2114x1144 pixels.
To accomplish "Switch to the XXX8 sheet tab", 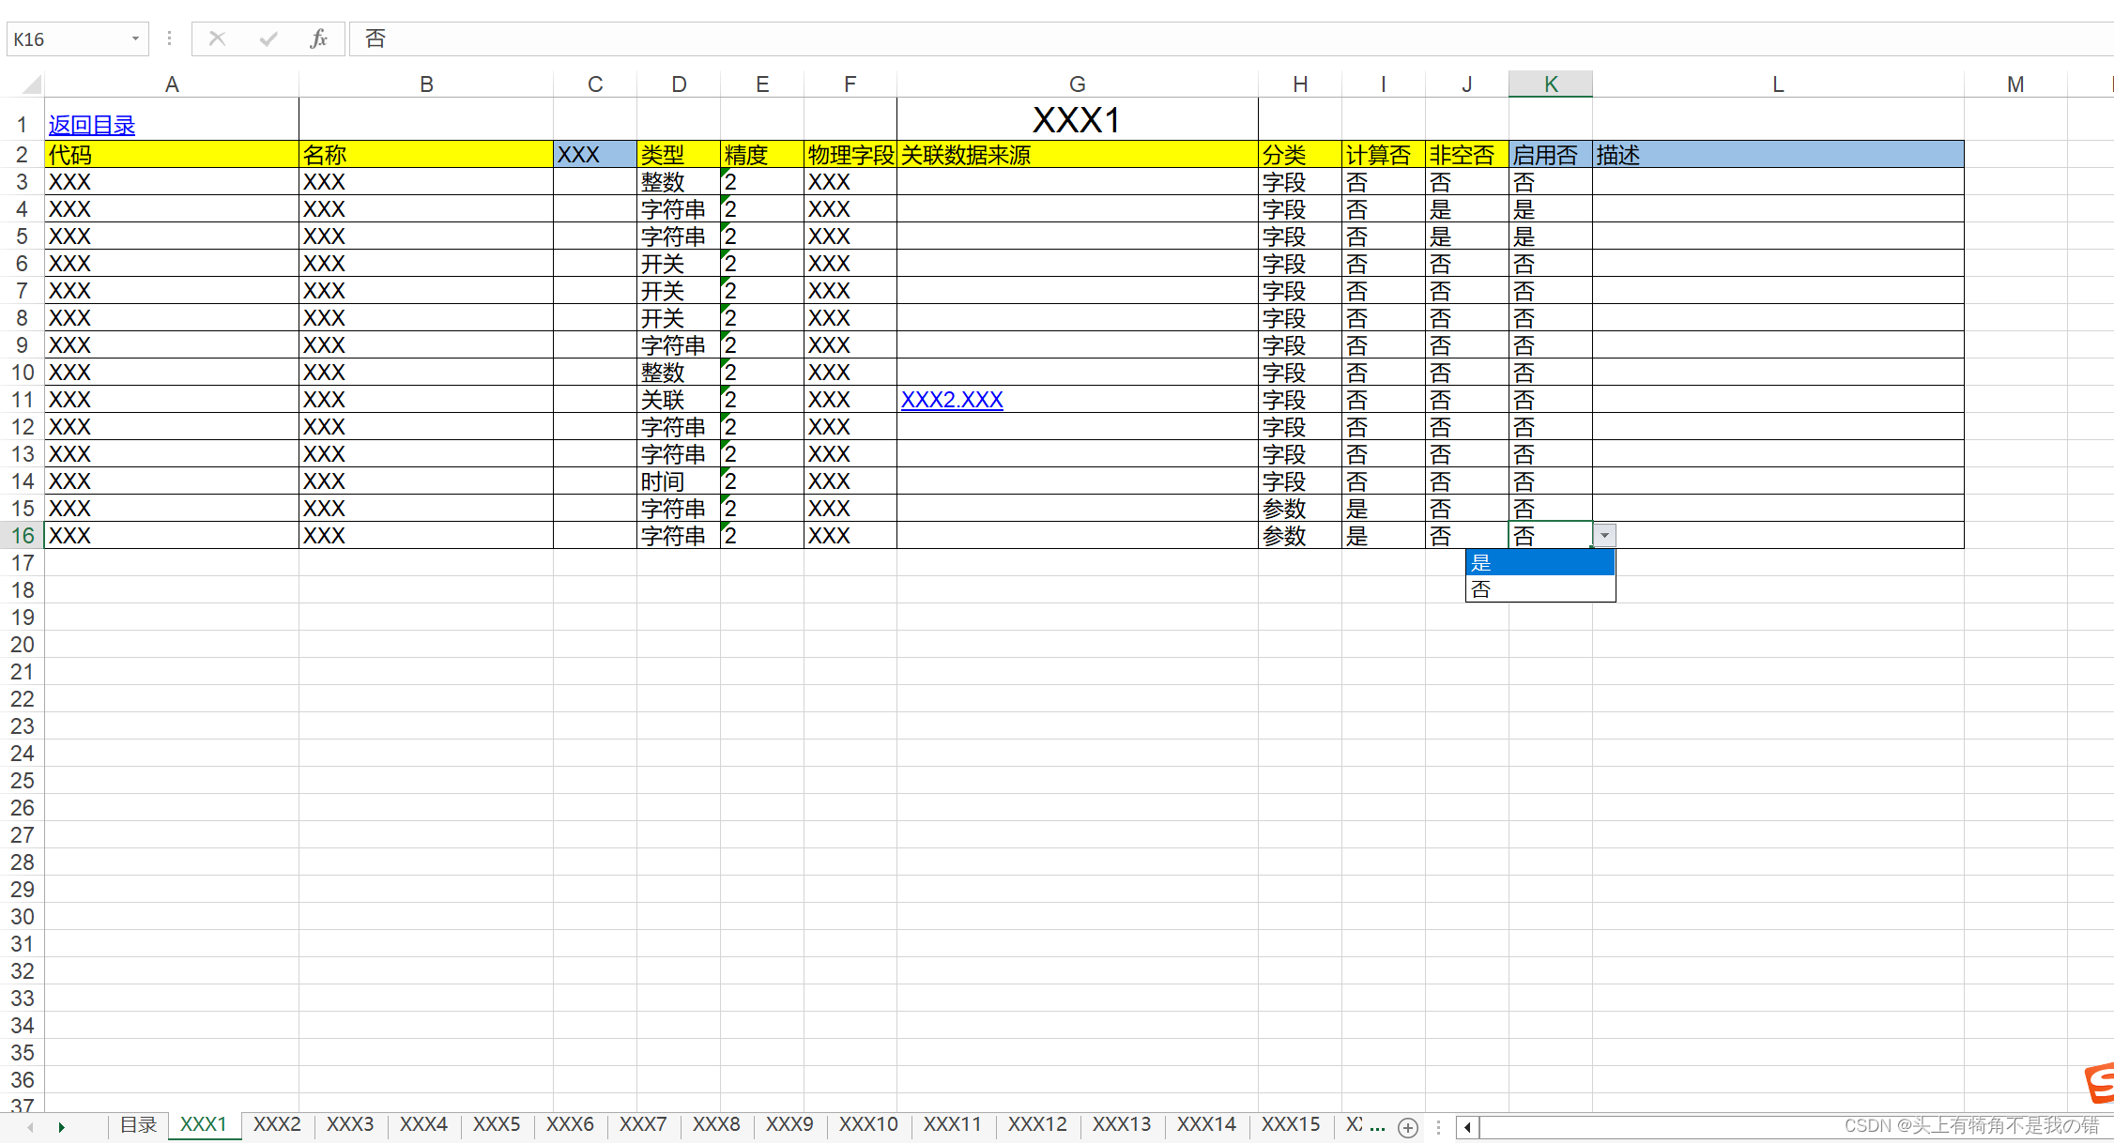I will click(716, 1124).
